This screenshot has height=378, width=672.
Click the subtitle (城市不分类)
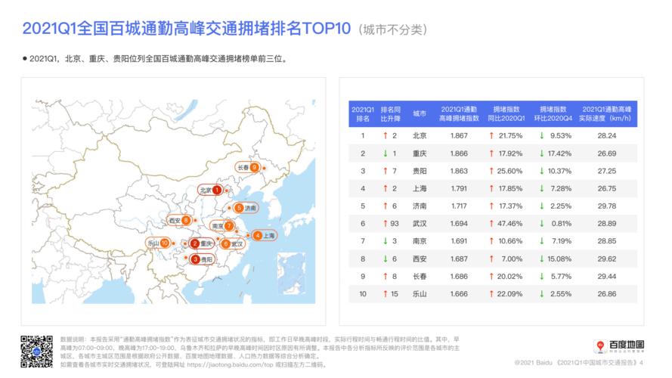pos(392,29)
